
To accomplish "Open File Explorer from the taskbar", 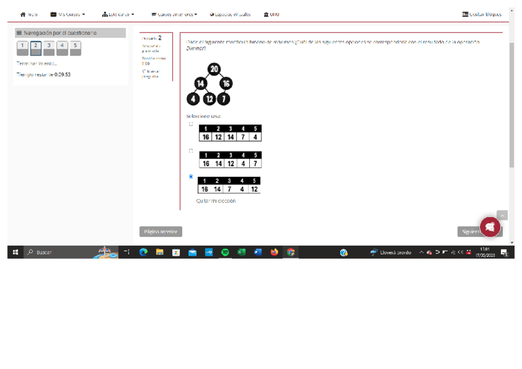I will pyautogui.click(x=159, y=253).
